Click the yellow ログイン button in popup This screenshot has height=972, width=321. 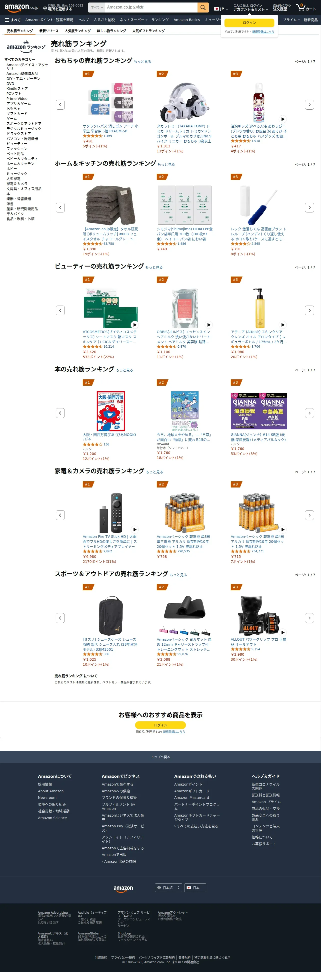(249, 23)
